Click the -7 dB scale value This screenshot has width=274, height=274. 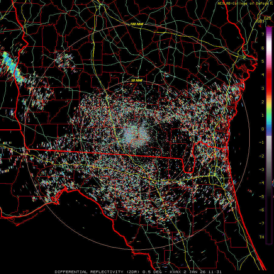[262, 223]
